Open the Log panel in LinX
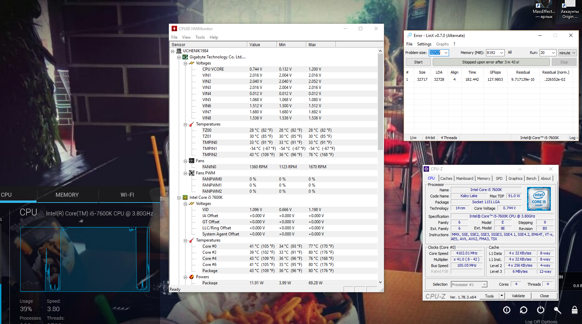 (x=574, y=138)
